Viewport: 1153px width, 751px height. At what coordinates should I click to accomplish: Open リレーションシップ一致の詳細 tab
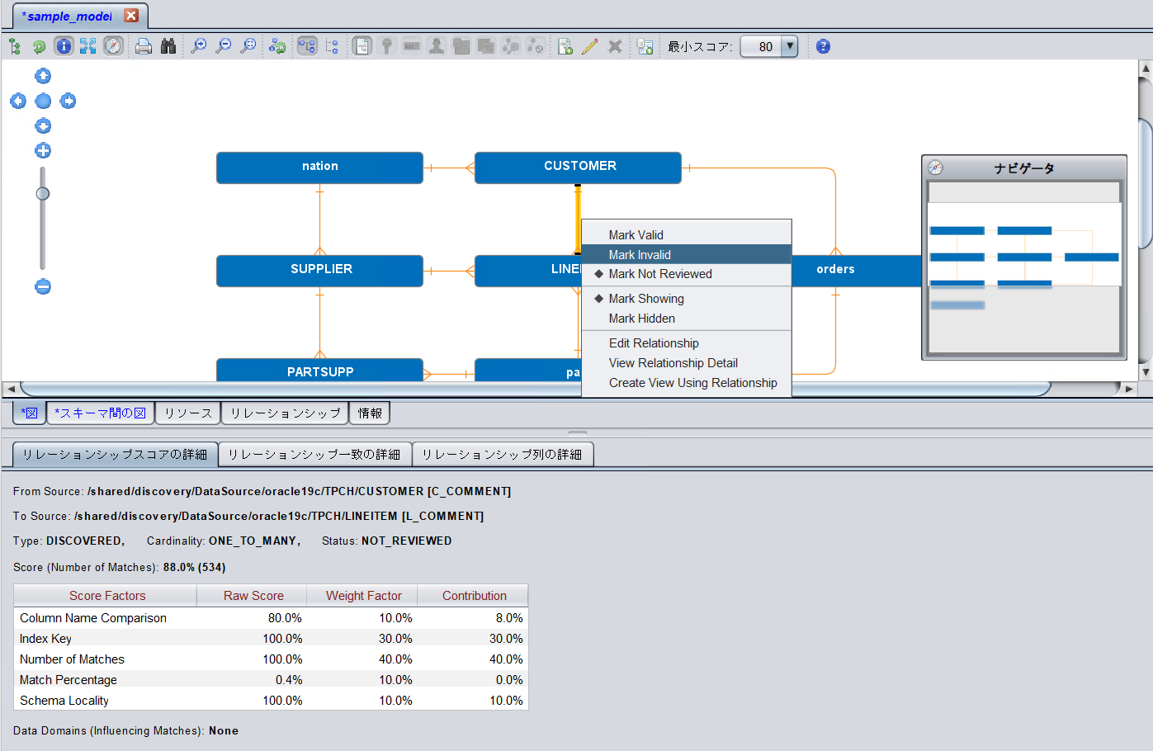point(314,454)
